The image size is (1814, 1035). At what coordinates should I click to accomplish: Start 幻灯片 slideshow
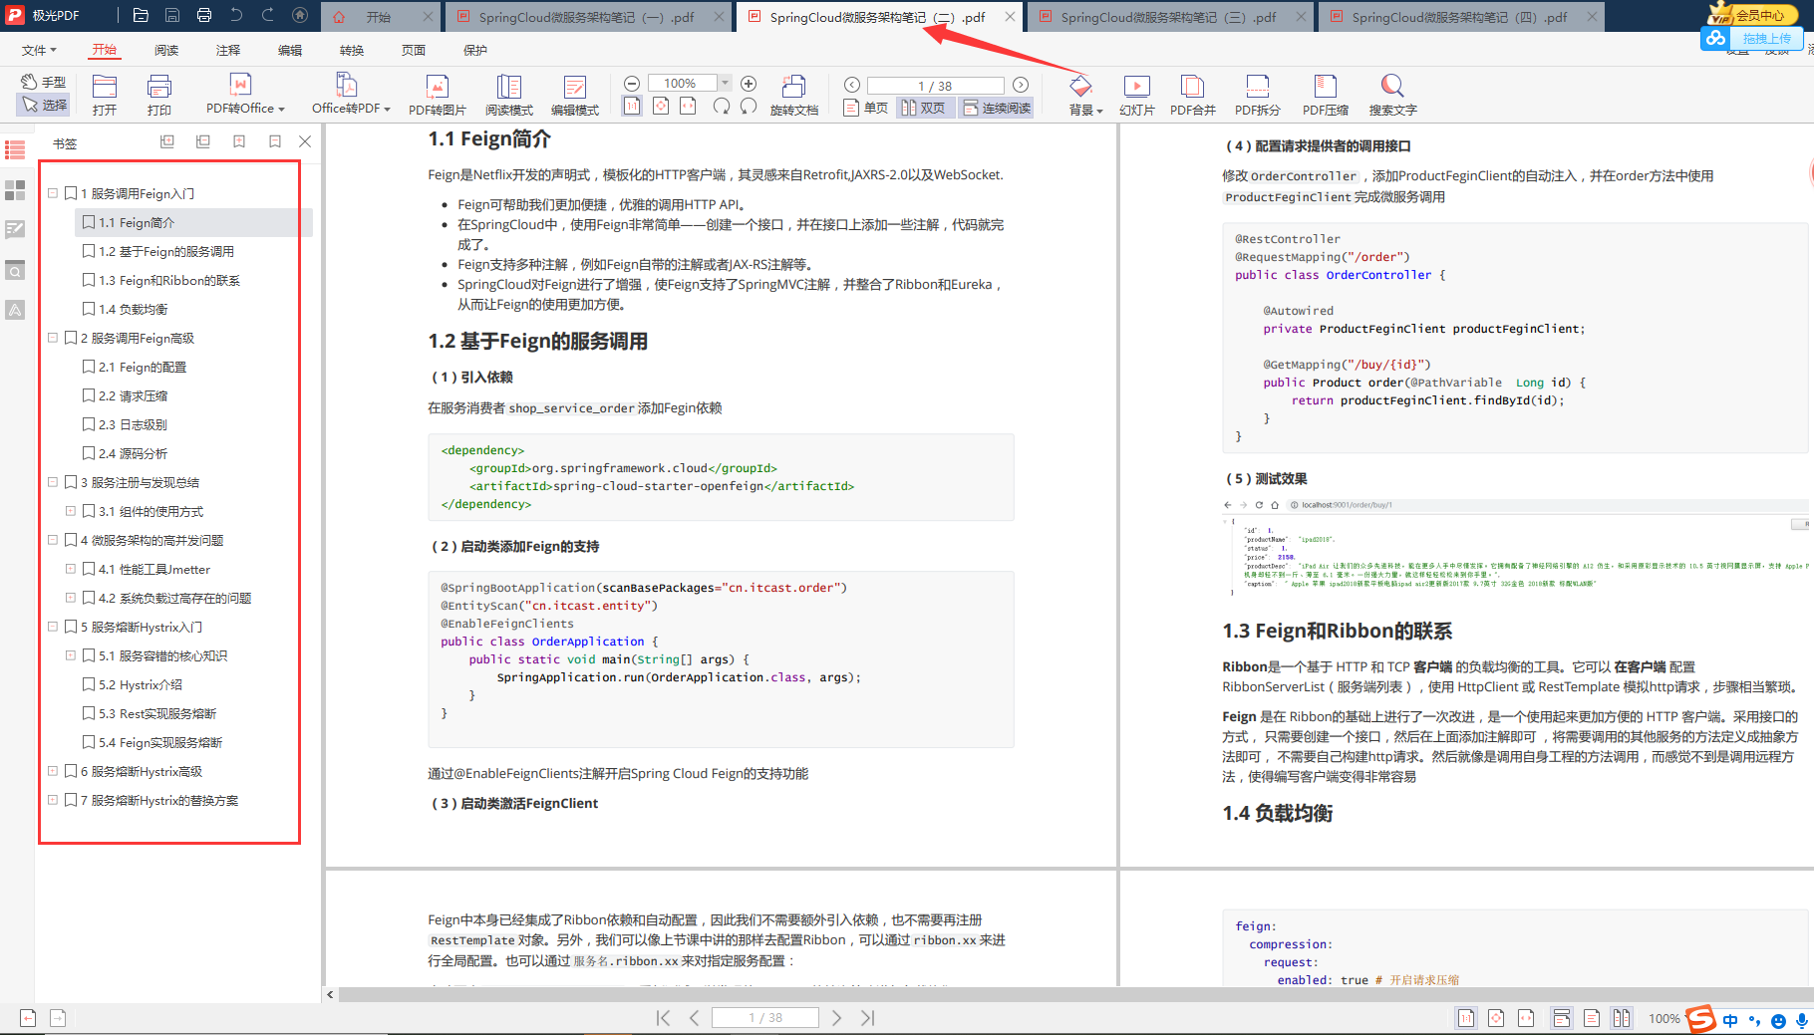[x=1137, y=95]
